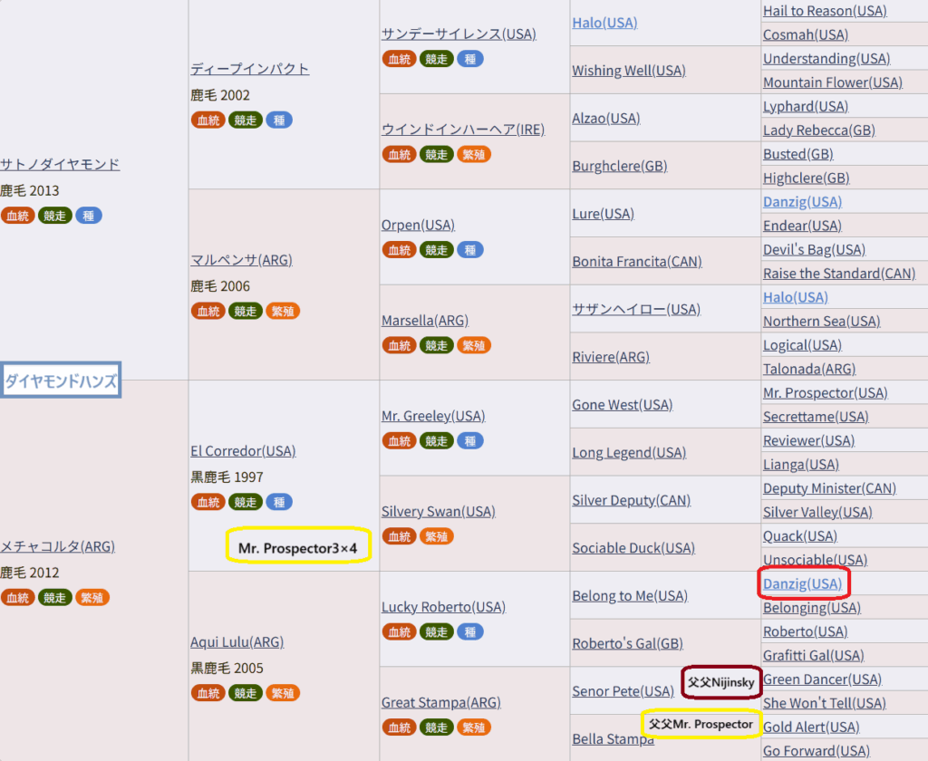This screenshot has width=928, height=761.
Task: Click the 血統 badge under Mr. Greeley(USA)
Action: click(399, 440)
